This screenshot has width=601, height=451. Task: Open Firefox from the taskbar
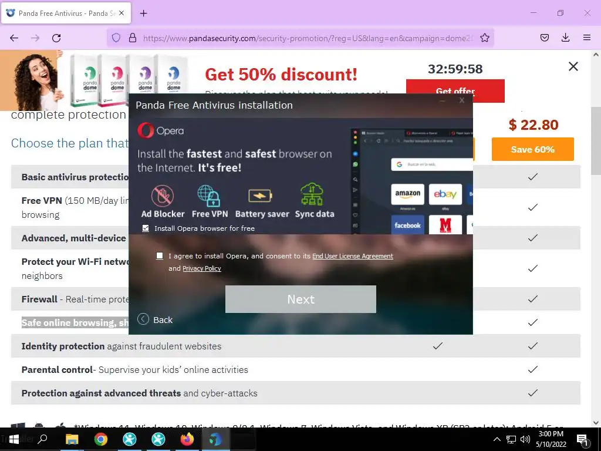[187, 439]
